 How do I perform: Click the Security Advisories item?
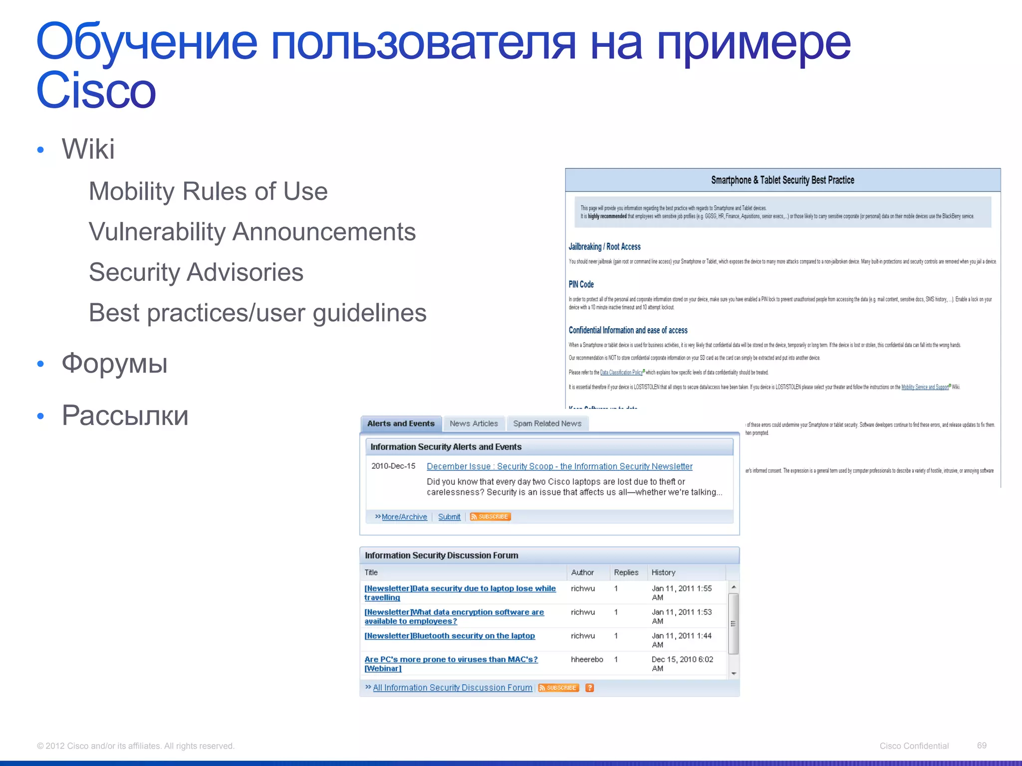click(x=196, y=272)
